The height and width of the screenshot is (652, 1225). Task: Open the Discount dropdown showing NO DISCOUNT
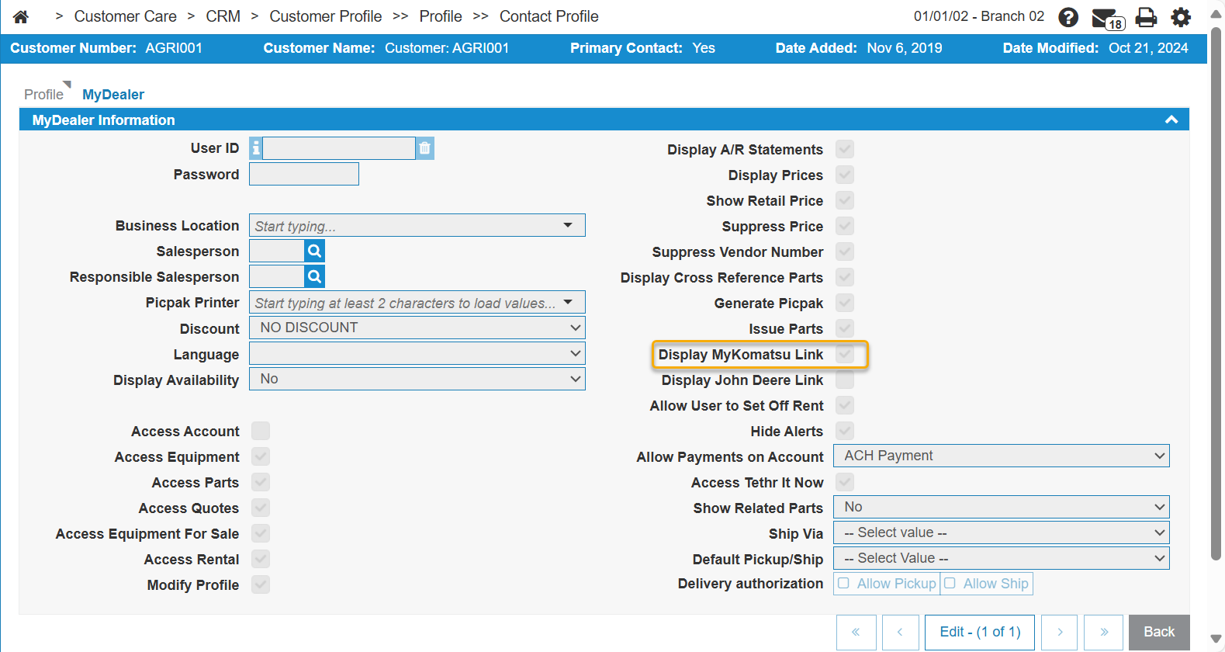417,328
